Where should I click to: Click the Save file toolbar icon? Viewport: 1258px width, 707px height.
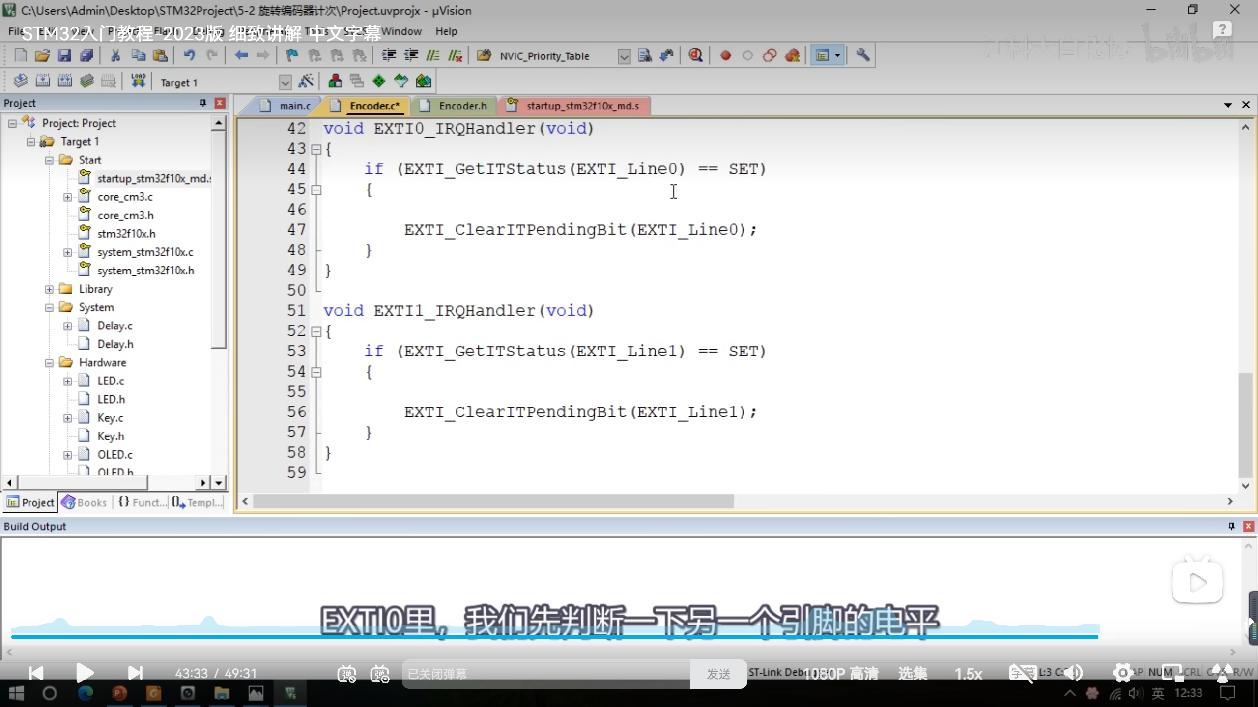(64, 55)
